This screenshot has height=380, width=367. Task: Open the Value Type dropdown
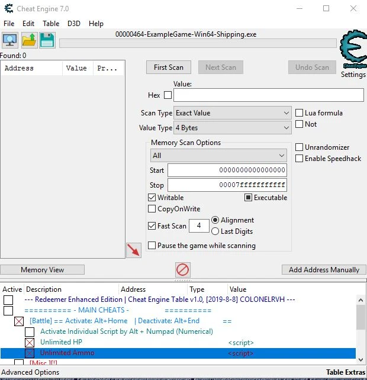click(233, 128)
